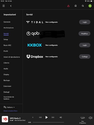Click the playback progress seek bar
This screenshot has height=125, width=94.
(x=48, y=122)
